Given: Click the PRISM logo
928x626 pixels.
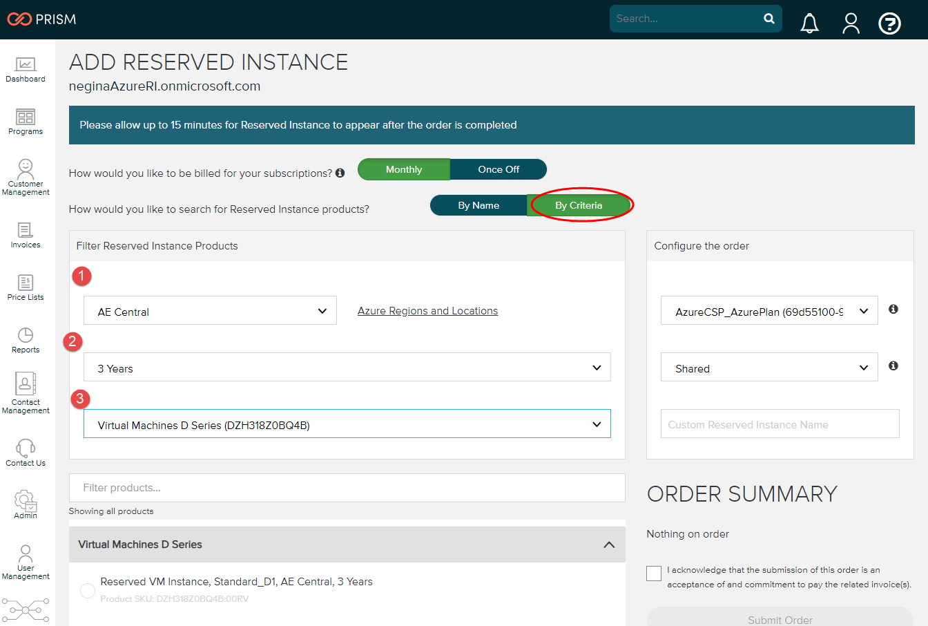Looking at the screenshot, I should coord(41,19).
